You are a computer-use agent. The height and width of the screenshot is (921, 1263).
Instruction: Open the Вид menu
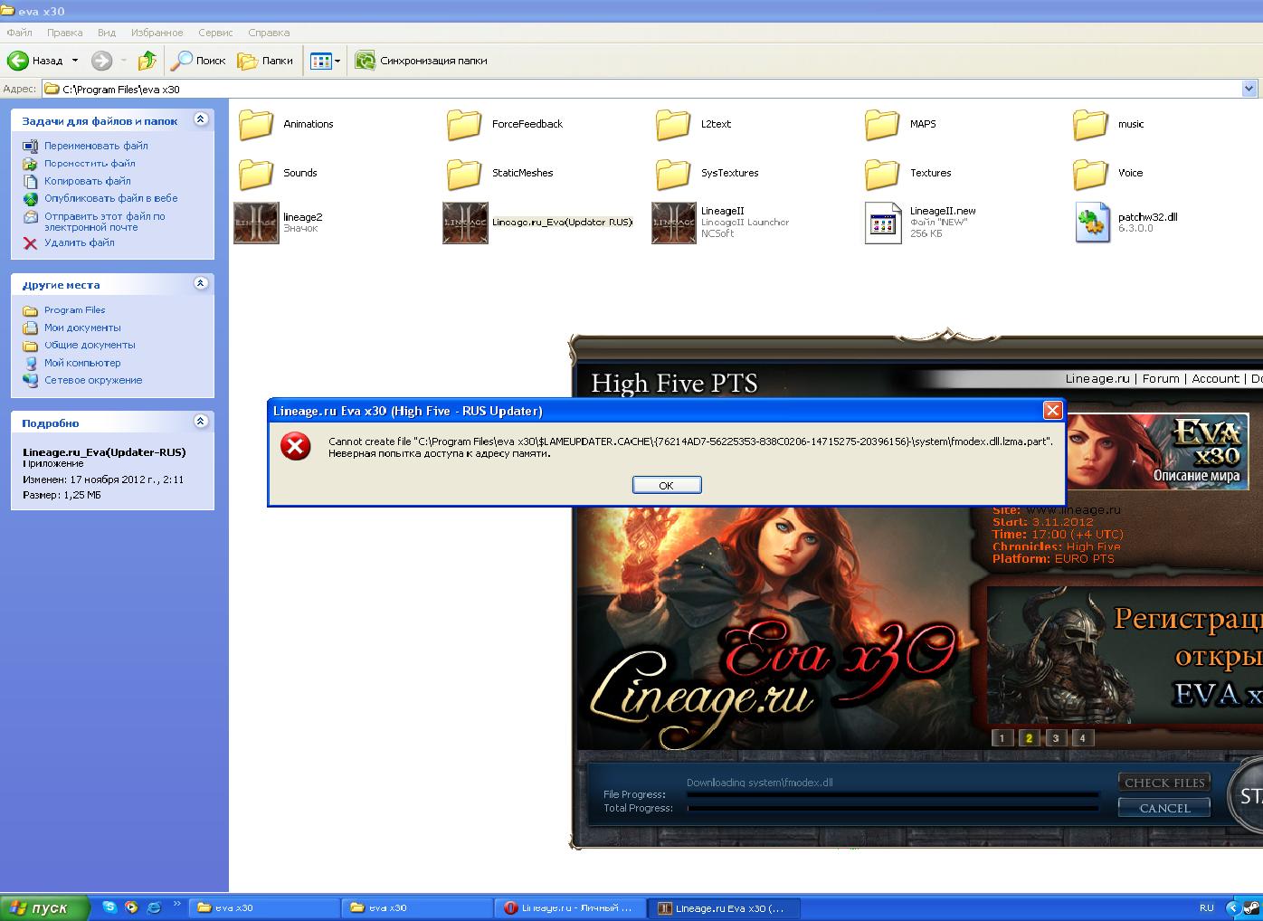point(106,33)
